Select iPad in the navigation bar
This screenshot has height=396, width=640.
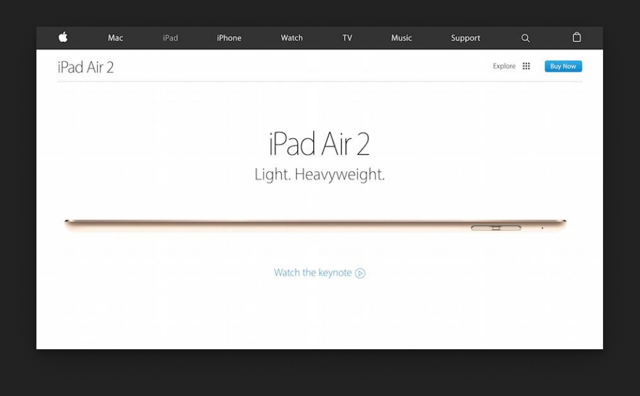170,38
